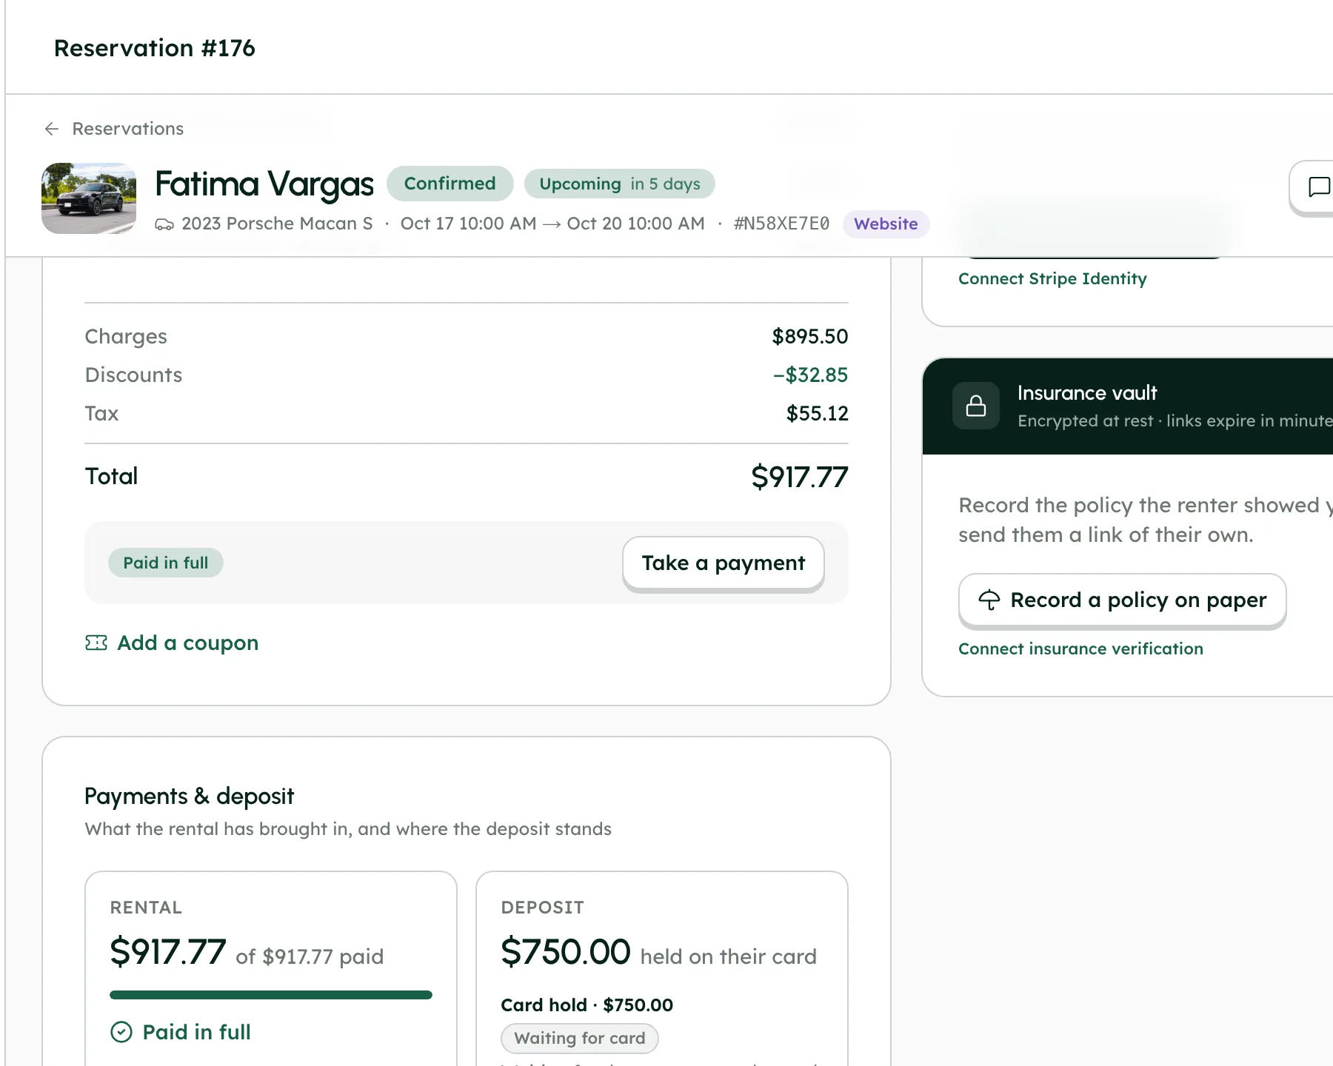
Task: Click the umbrella icon on the policy button
Action: click(x=989, y=600)
